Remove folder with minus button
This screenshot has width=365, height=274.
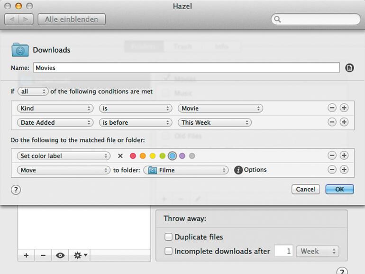[43, 256]
